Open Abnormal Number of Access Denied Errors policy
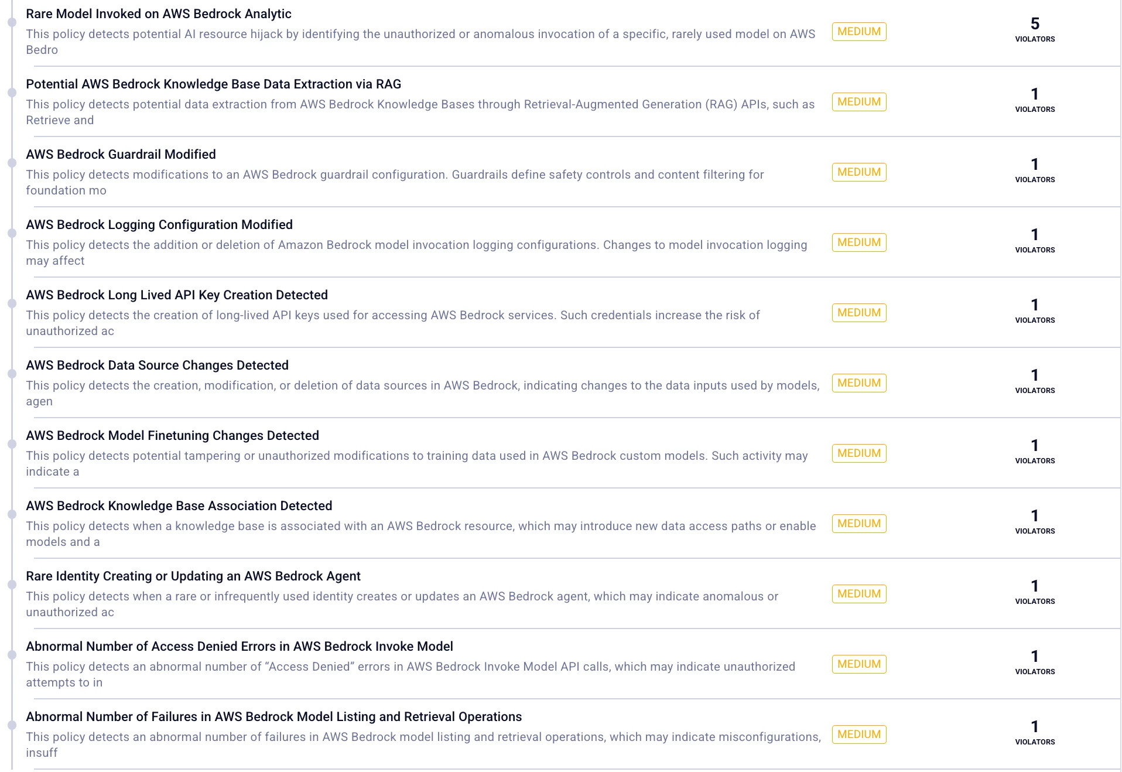Image resolution: width=1122 pixels, height=772 pixels. 240,647
